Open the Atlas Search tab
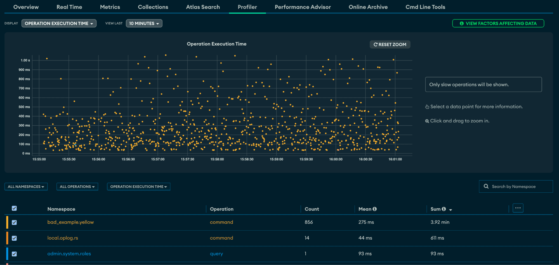The image size is (559, 265). pyautogui.click(x=203, y=7)
